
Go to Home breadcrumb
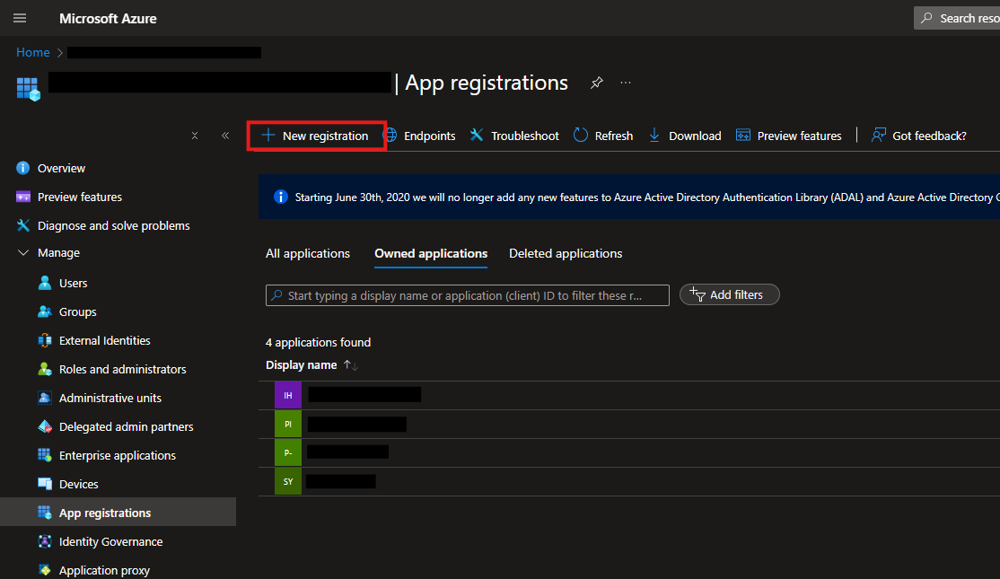(x=33, y=52)
